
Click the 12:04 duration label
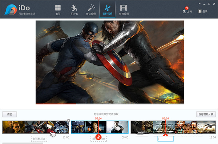click(213, 137)
